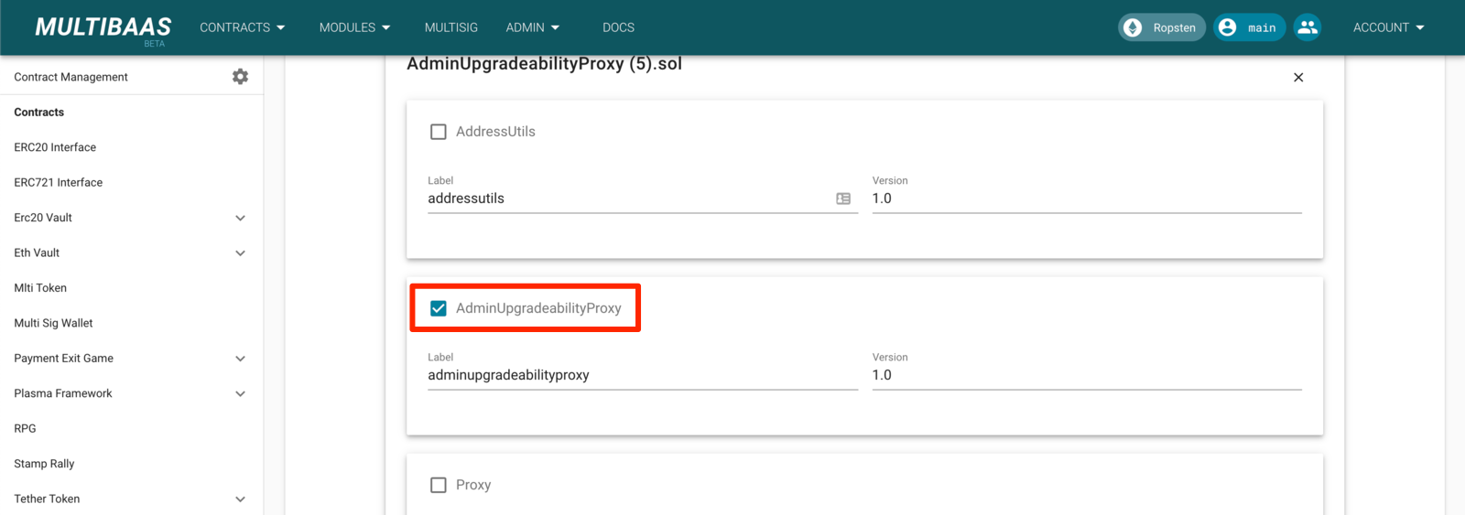Click the icon in addressutils label field
This screenshot has height=515, width=1465.
click(x=843, y=198)
